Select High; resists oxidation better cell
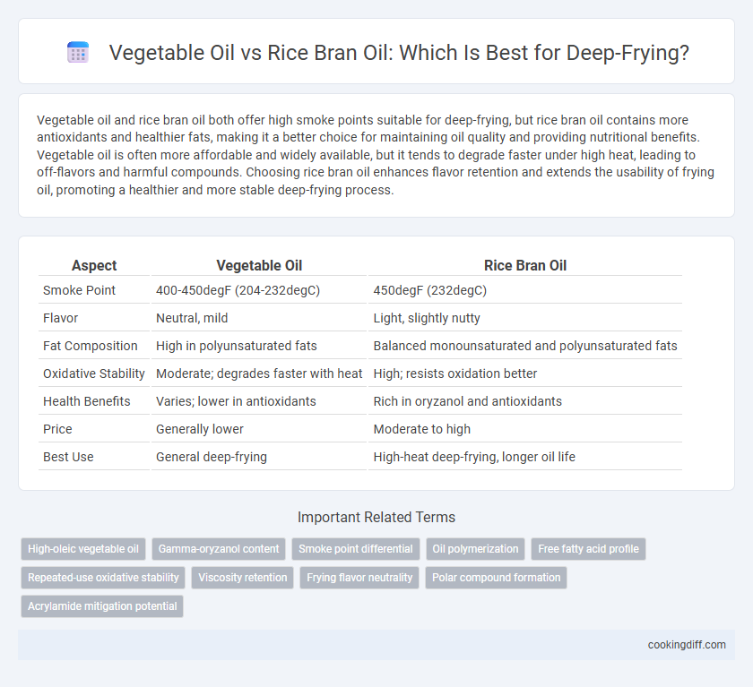This screenshot has width=753, height=687. click(x=525, y=374)
